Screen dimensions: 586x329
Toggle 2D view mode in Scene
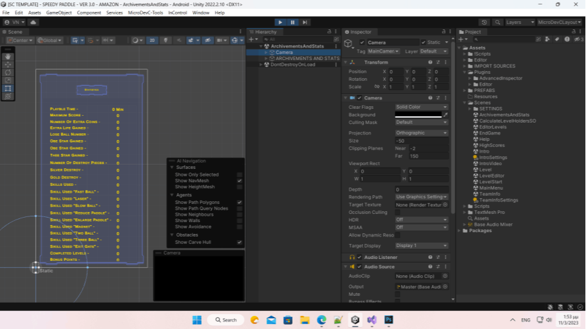152,40
